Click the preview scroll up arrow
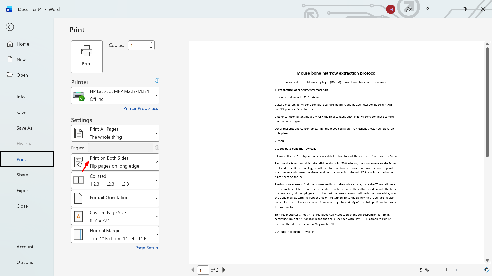The height and width of the screenshot is (276, 492). [487, 44]
